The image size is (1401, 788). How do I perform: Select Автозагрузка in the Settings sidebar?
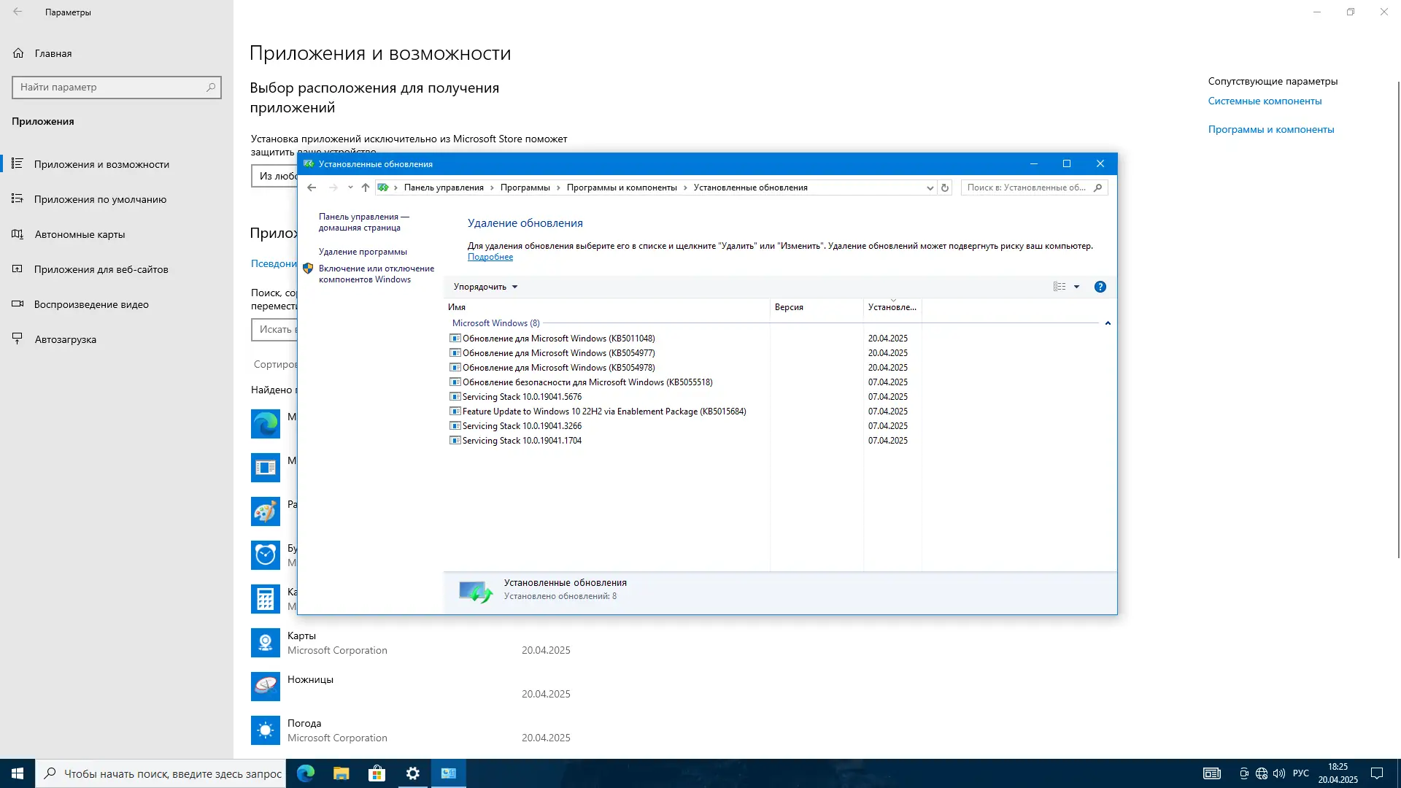(65, 339)
